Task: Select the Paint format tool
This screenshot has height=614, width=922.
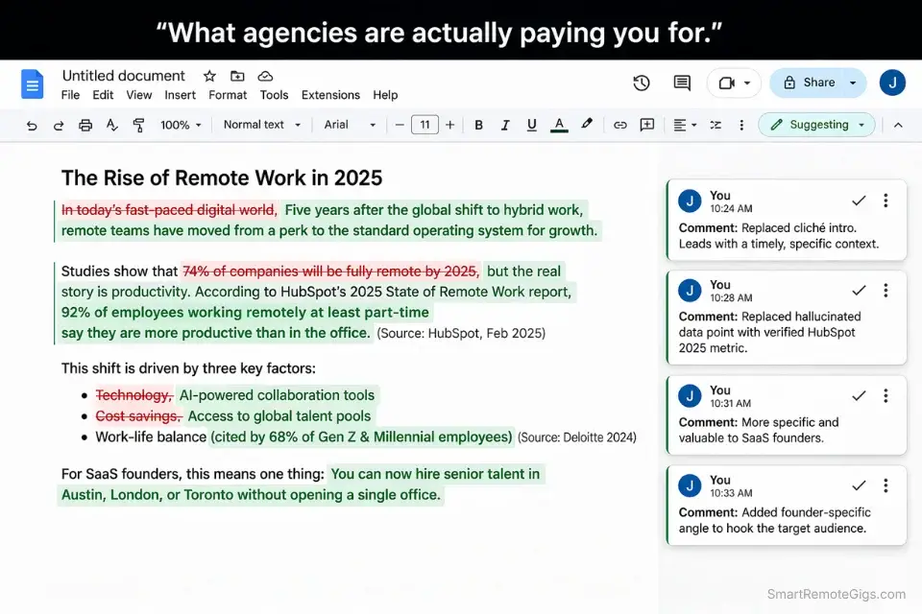Action: click(x=138, y=125)
